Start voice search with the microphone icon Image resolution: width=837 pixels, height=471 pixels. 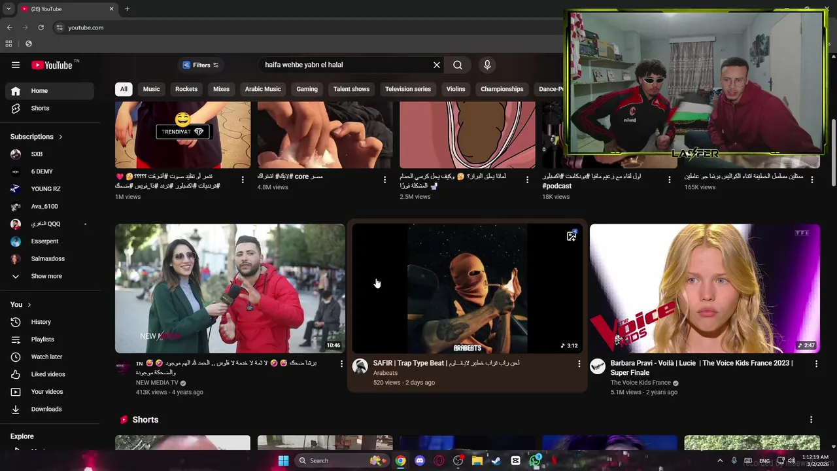coord(487,65)
